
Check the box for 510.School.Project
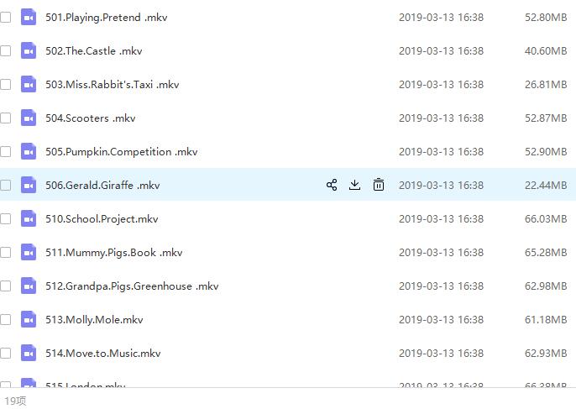[x=5, y=218]
